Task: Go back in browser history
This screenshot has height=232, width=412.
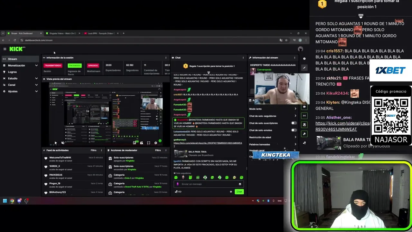Action: pyautogui.click(x=3, y=40)
